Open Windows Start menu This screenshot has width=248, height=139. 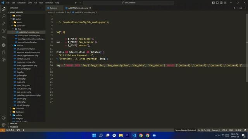click(94, 136)
